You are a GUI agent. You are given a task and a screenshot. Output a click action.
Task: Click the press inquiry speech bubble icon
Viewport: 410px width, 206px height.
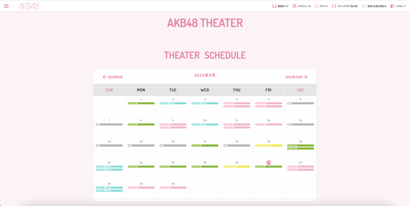[x=364, y=6]
